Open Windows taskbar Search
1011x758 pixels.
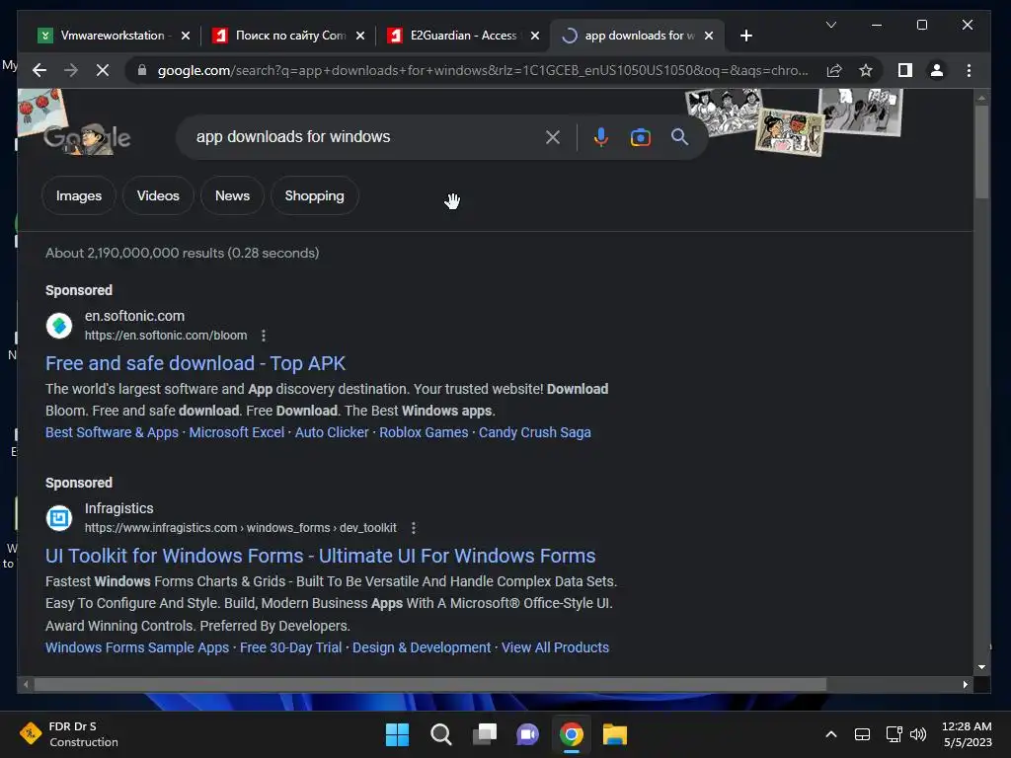[441, 734]
